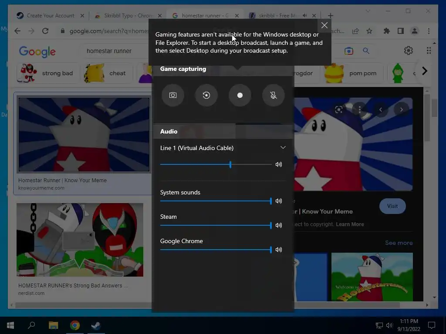Open the Google apps grid
Viewport: 446px width, 334px height.
[429, 51]
